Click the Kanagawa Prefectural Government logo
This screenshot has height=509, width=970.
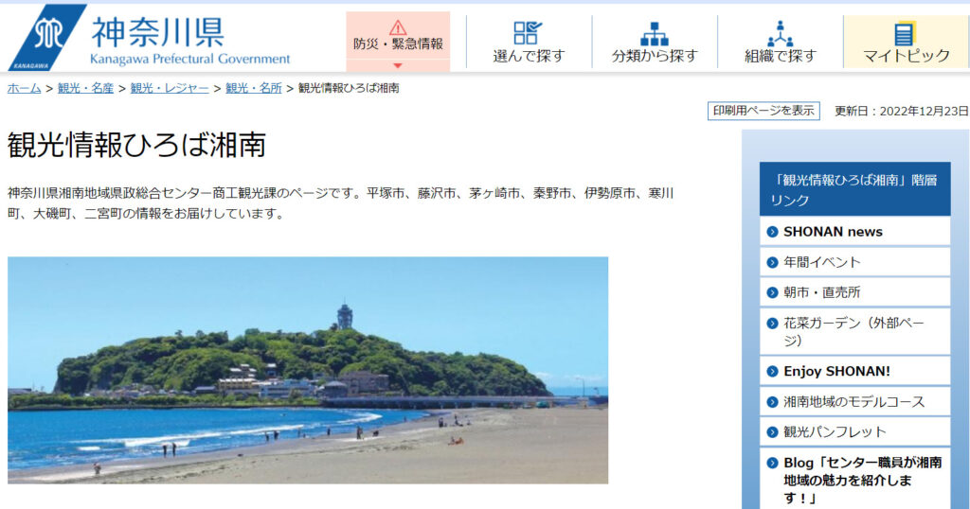tap(149, 38)
